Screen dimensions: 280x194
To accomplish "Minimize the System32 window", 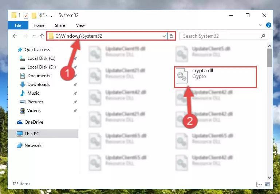I will click(231, 16).
